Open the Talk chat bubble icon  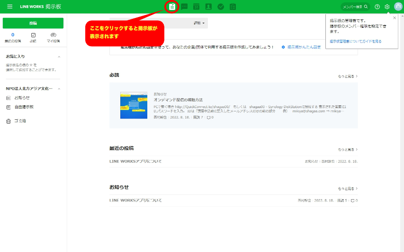click(x=184, y=7)
